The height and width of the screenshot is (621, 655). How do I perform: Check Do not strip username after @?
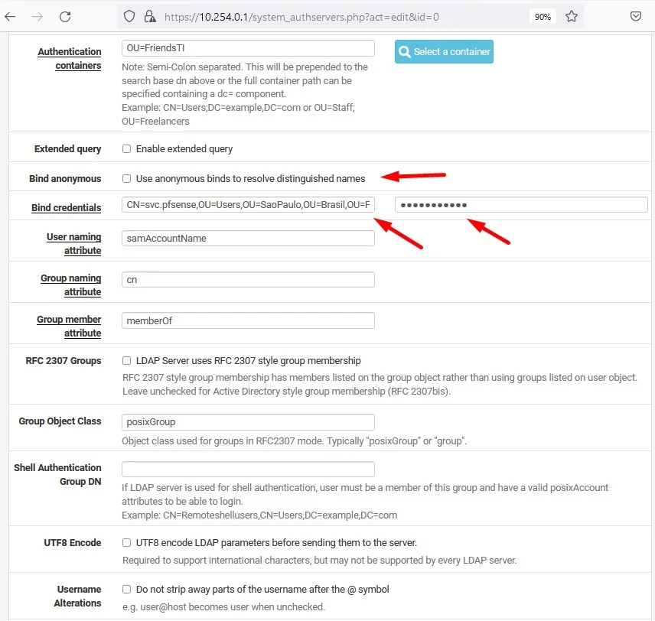tap(127, 590)
